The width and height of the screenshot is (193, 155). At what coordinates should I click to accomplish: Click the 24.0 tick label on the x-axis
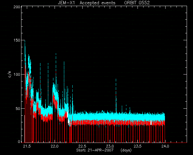point(165,146)
